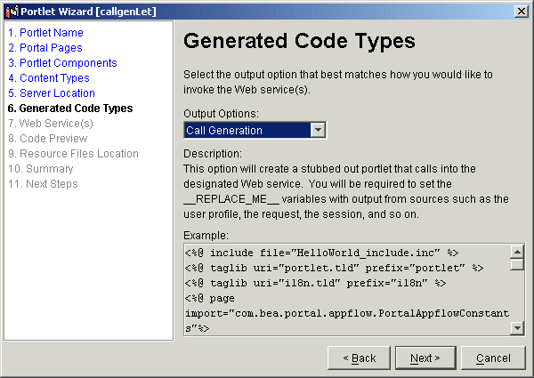Click the Summary step in sidebar
This screenshot has width=534, height=378.
pos(40,169)
